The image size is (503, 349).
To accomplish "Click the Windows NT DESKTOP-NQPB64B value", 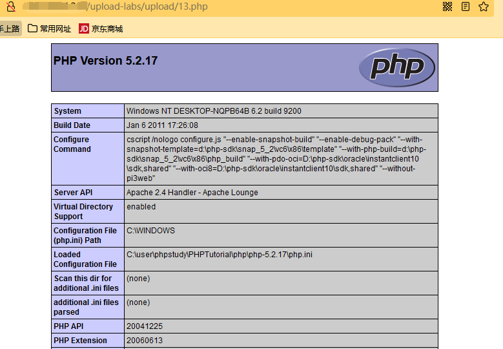I will (214, 111).
